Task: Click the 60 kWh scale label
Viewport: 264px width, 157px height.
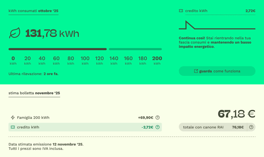Action: [56, 61]
